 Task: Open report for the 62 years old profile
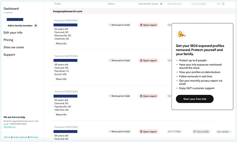(x=148, y=25)
